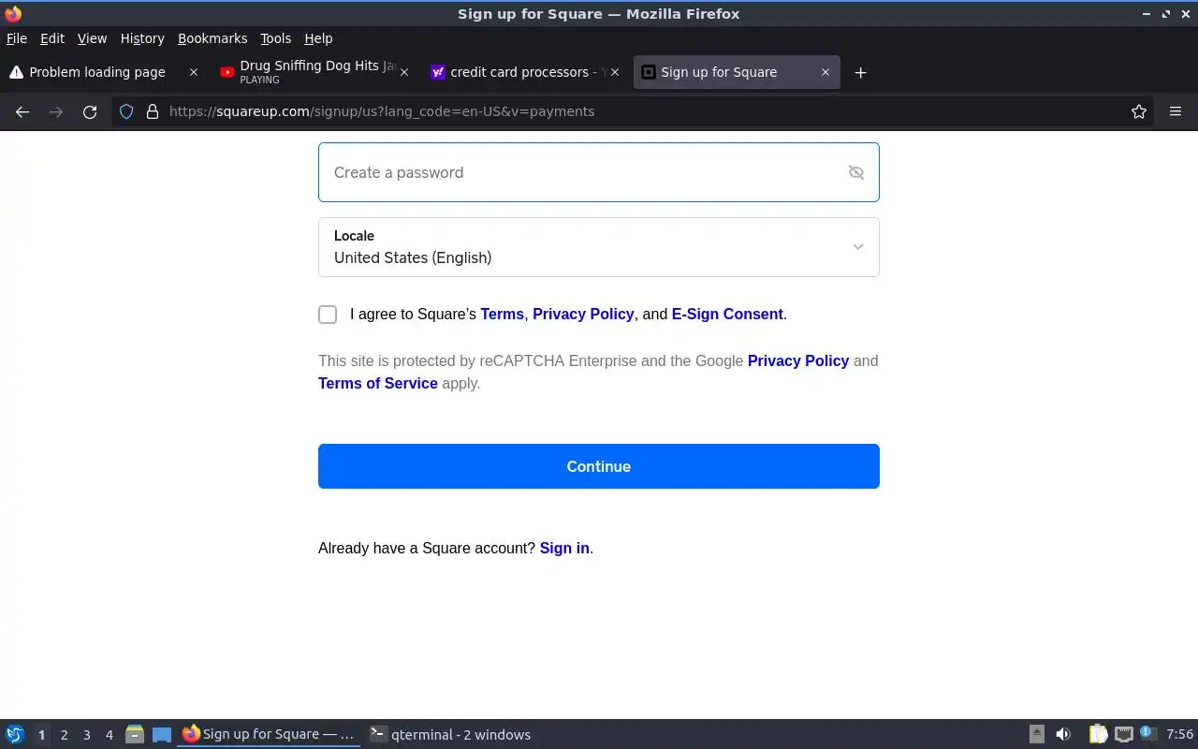Open the History menu
The image size is (1198, 749).
click(142, 38)
